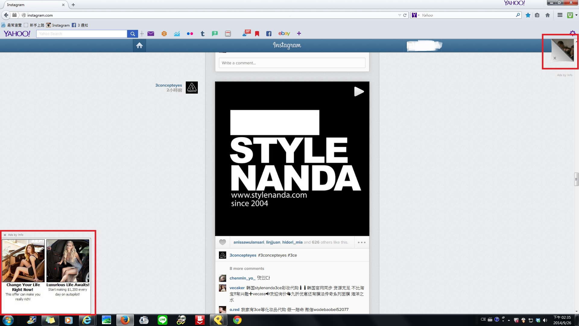
Task: Open linjjuan's profile from the likes
Action: point(273,242)
